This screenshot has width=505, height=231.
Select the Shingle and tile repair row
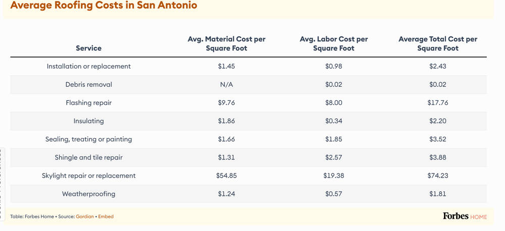[88, 157]
